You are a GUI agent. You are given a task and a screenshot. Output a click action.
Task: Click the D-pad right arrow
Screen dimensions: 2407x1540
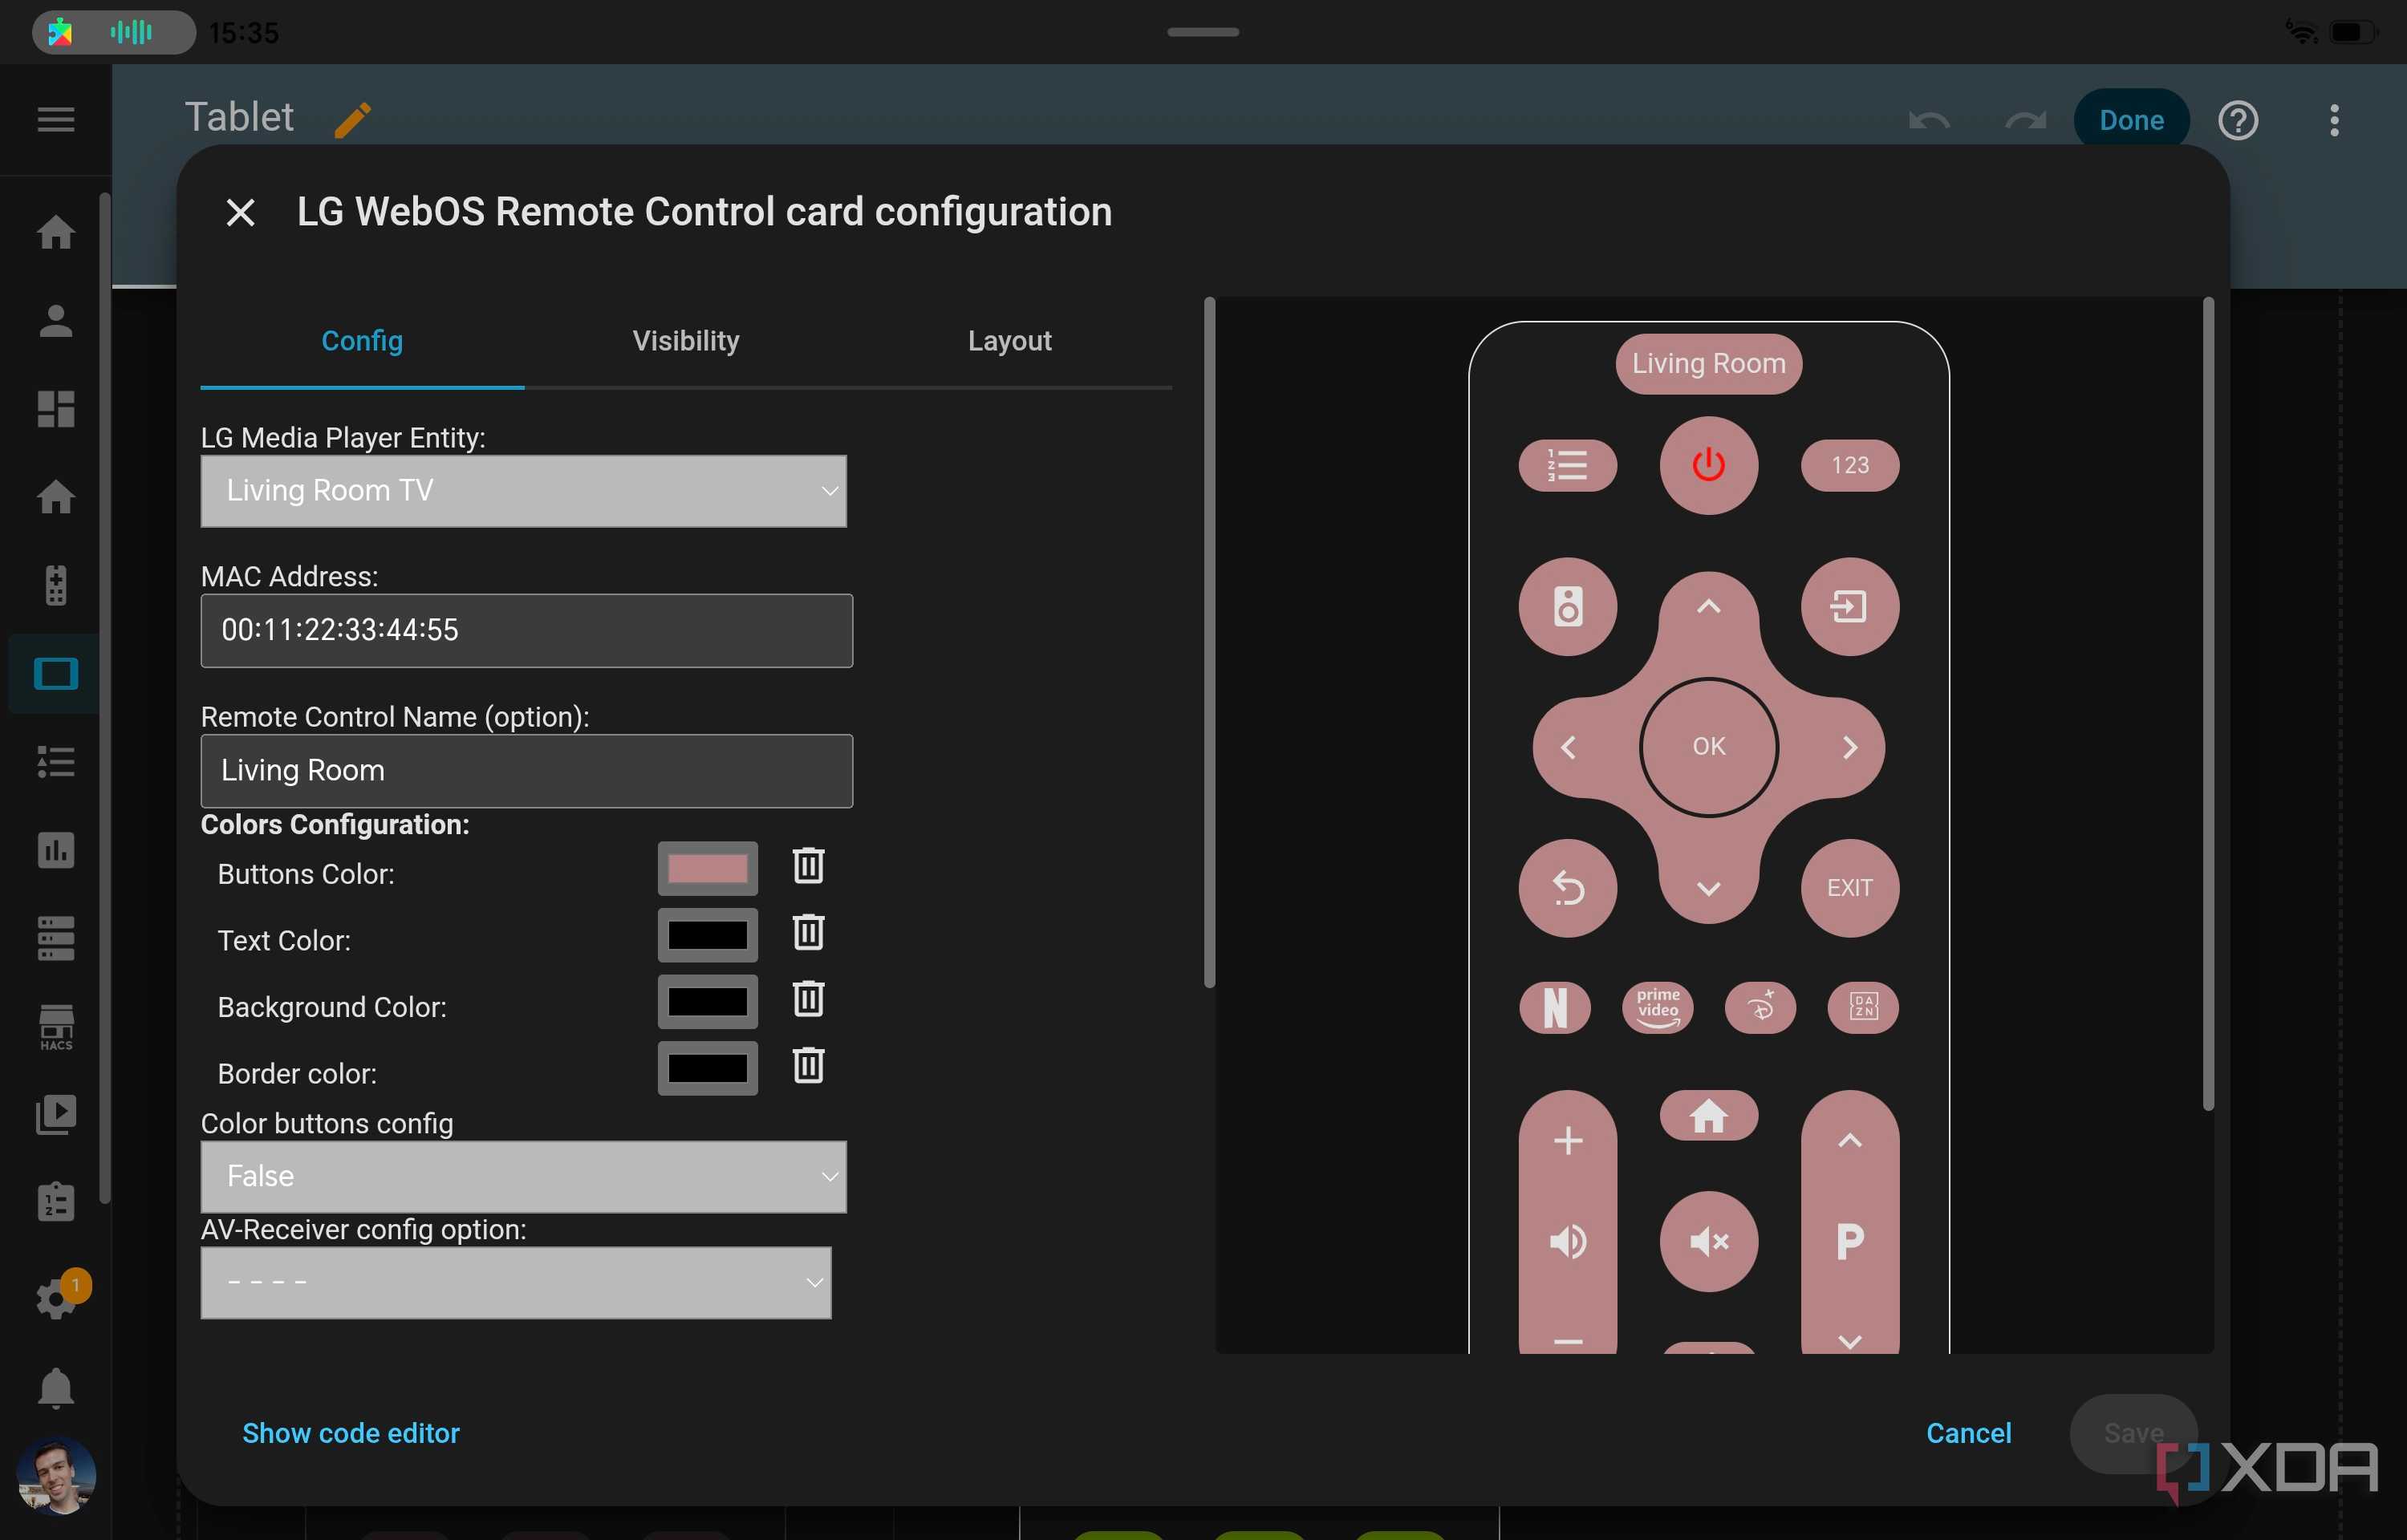pos(1849,747)
